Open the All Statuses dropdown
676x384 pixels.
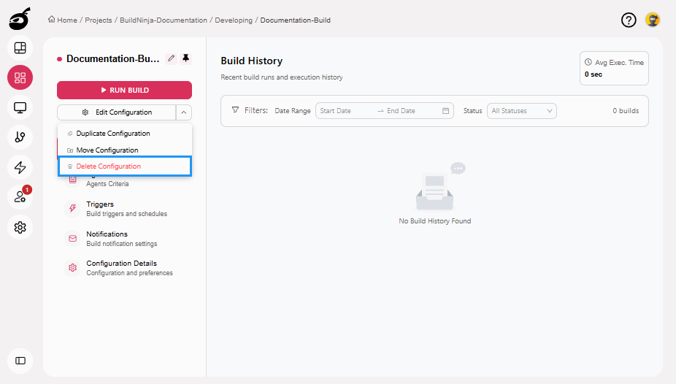(522, 111)
